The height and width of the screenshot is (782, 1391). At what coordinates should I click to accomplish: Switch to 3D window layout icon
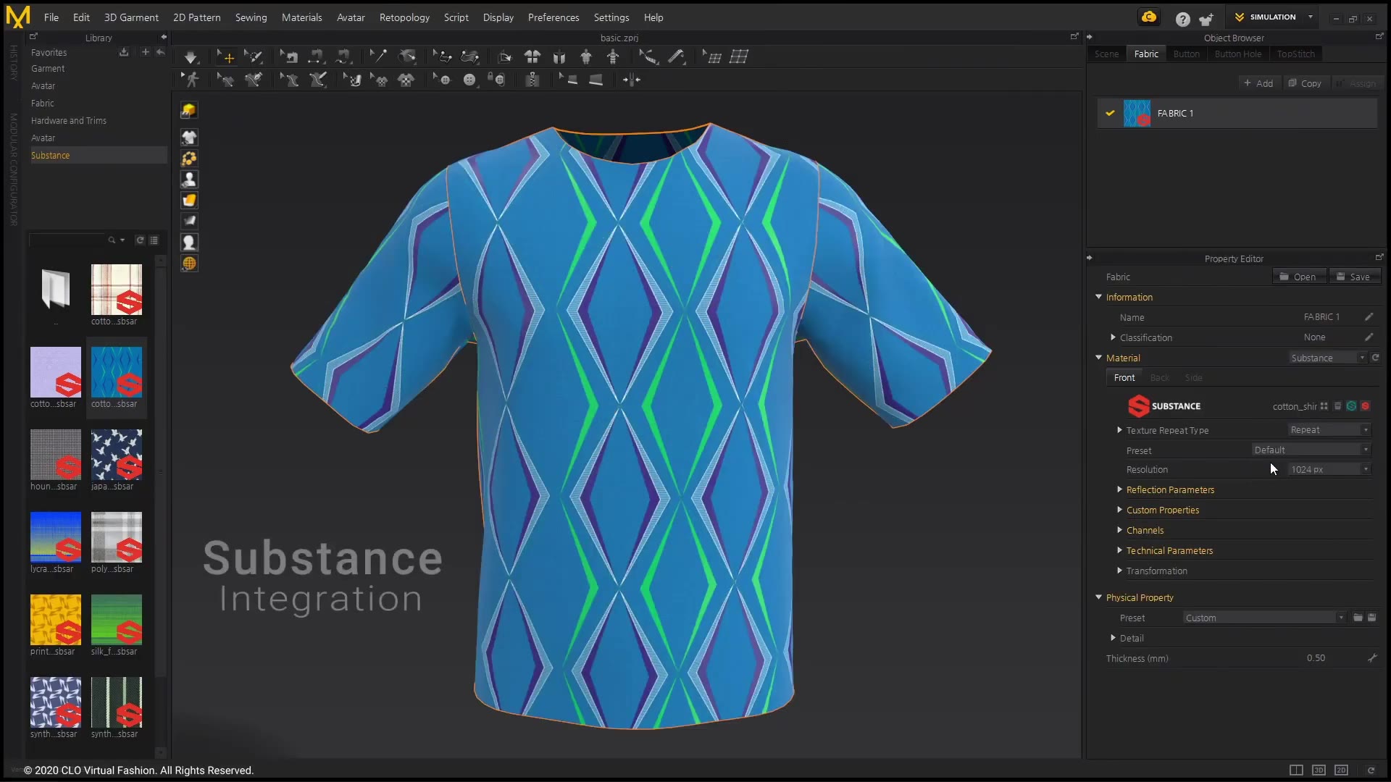click(x=1319, y=770)
